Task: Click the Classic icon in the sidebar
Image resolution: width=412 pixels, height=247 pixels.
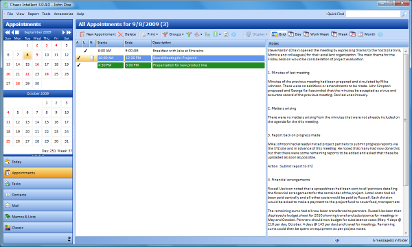Action: click(8, 228)
